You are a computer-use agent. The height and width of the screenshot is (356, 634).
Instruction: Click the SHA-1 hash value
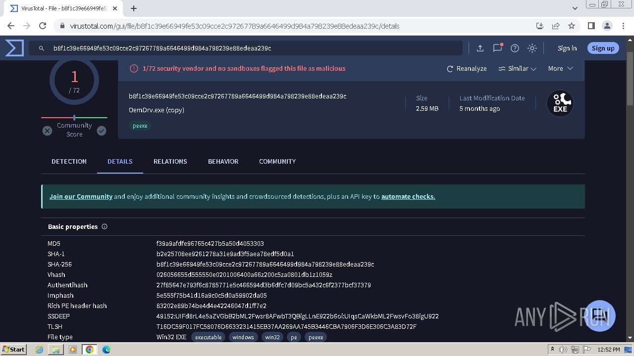click(225, 254)
